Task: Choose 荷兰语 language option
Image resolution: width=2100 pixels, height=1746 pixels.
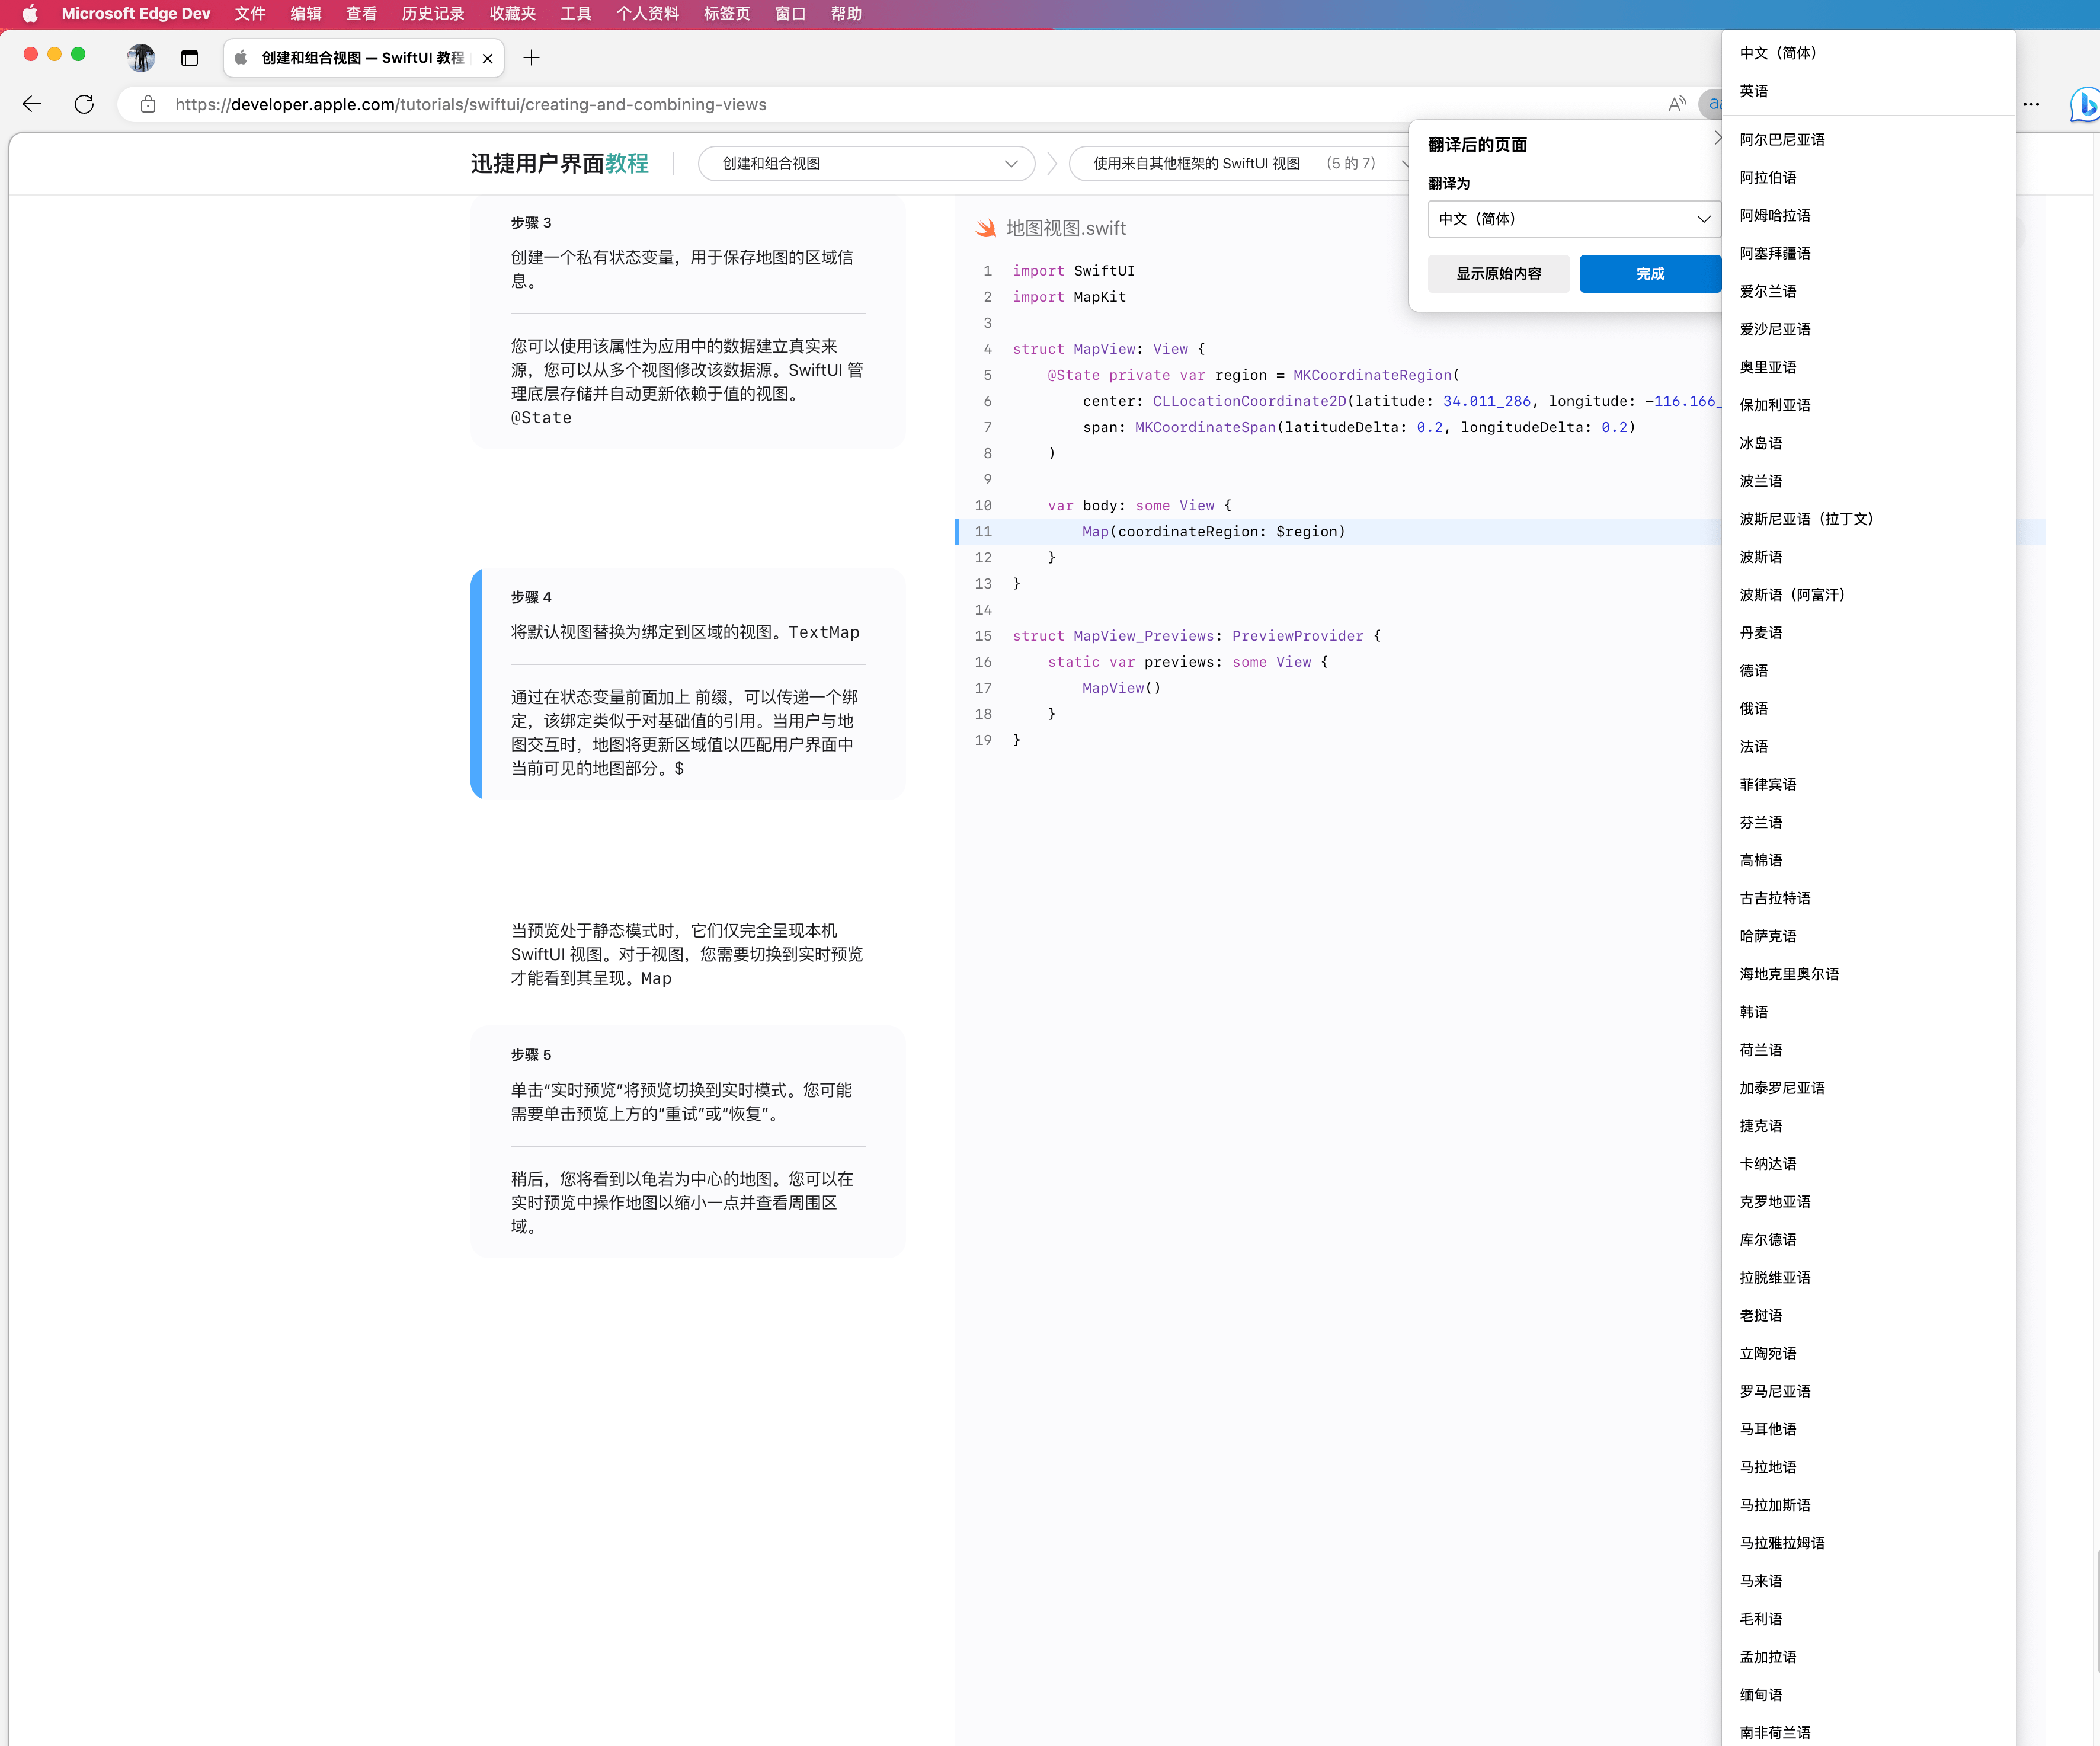Action: pyautogui.click(x=1868, y=1050)
